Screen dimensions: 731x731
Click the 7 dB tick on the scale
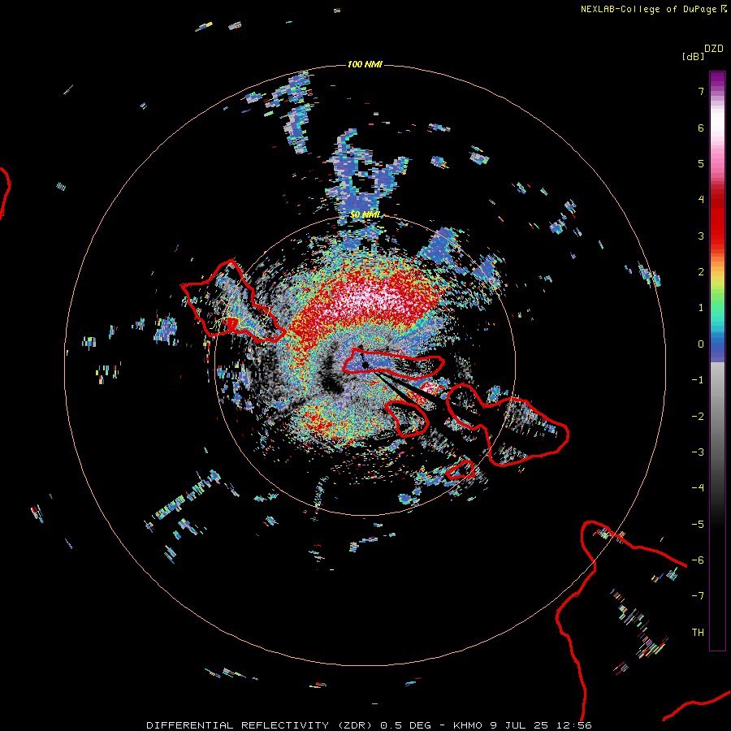point(701,91)
